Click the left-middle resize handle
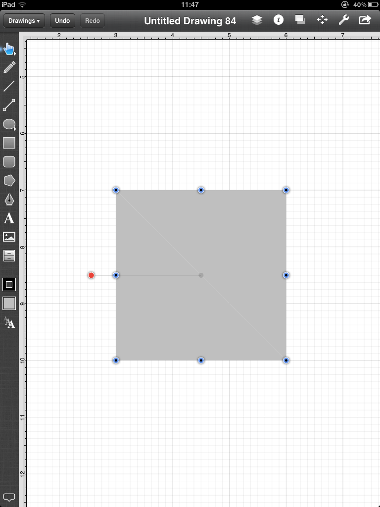 (x=116, y=275)
